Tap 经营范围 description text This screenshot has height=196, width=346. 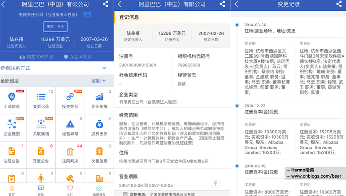(172, 133)
